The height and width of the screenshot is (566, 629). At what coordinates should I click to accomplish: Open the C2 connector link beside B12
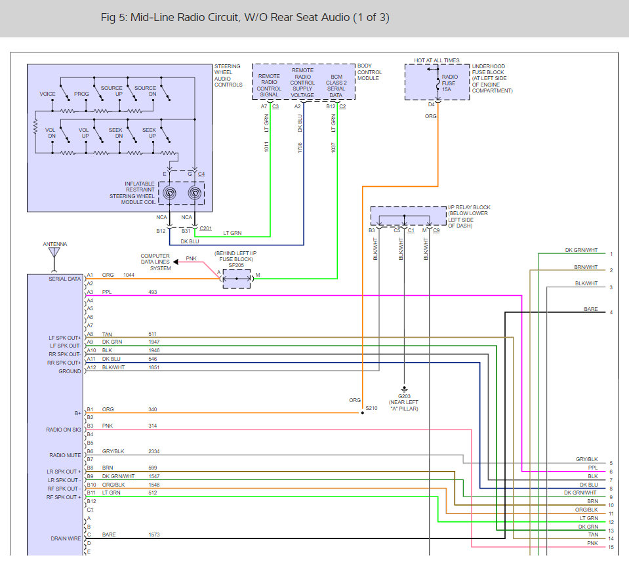pyautogui.click(x=342, y=106)
